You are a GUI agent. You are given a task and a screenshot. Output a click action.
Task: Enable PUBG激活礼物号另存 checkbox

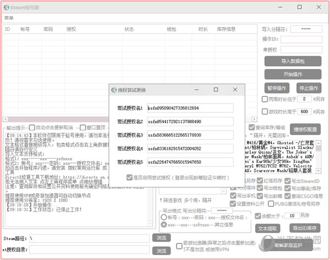[x=271, y=204]
